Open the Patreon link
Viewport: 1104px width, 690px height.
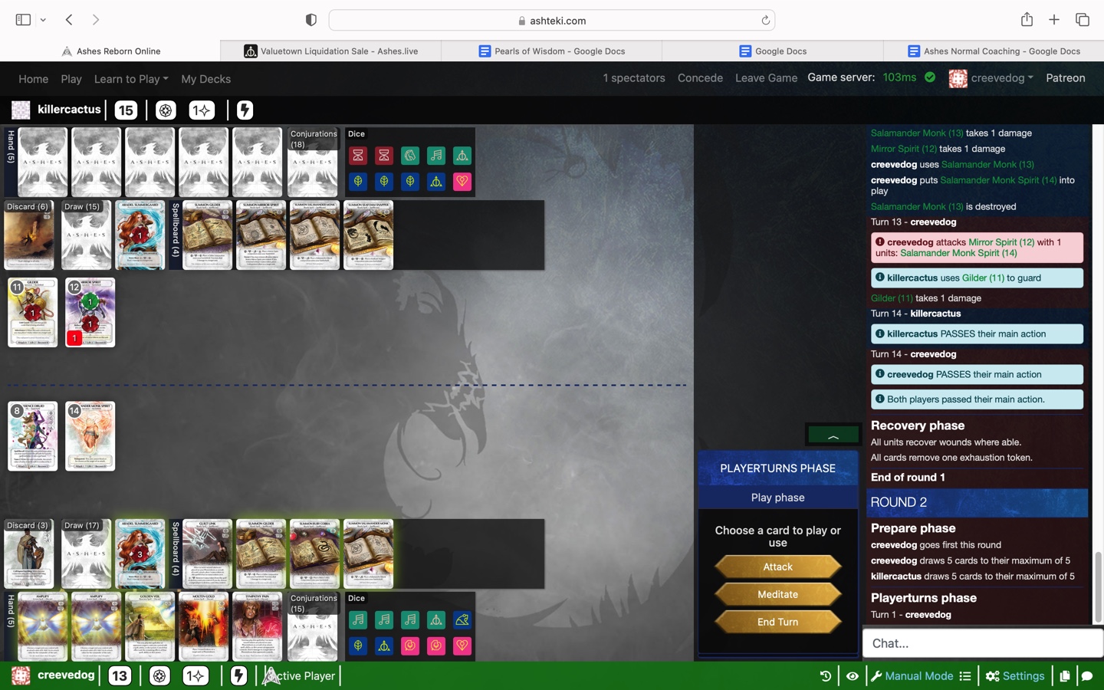(1066, 78)
